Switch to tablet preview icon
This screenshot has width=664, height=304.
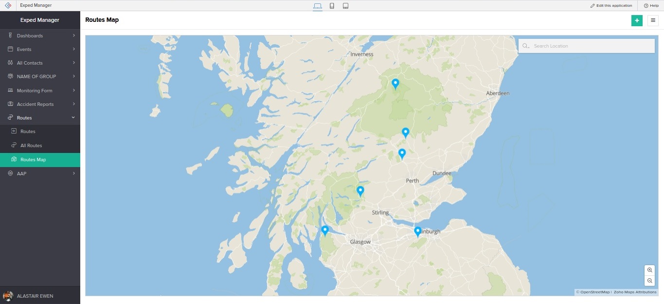pyautogui.click(x=345, y=6)
